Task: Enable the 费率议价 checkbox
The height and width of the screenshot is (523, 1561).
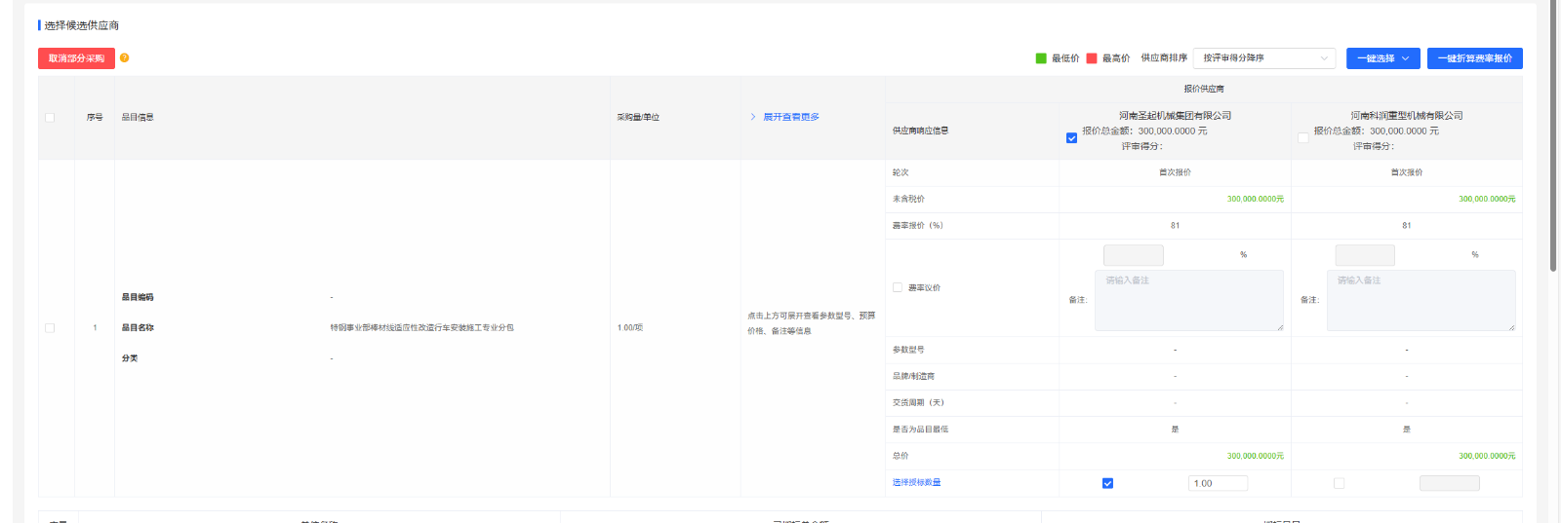Action: point(898,287)
